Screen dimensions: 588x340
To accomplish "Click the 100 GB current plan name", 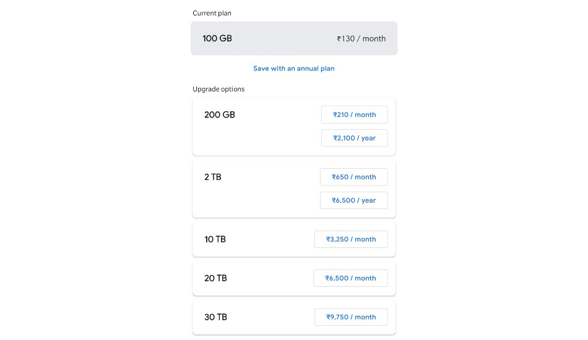I will click(217, 38).
